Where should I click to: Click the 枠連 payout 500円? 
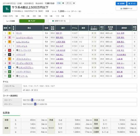78,120
